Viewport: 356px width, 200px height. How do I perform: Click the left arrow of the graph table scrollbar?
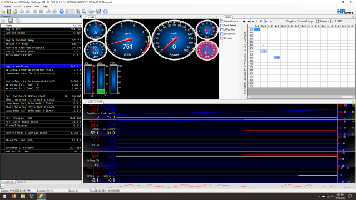[249, 97]
